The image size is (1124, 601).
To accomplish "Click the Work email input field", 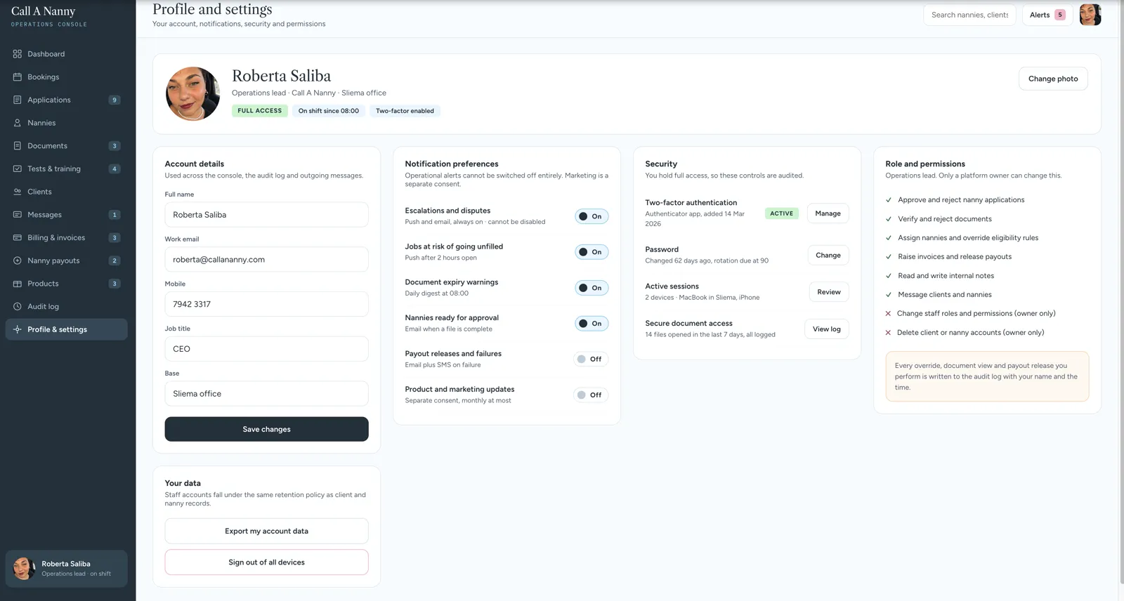I will click(x=266, y=259).
